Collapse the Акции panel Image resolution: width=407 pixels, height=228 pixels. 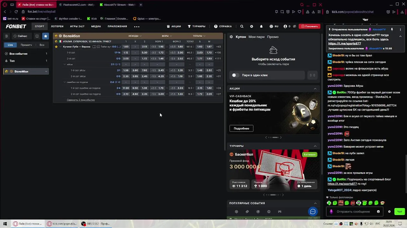(315, 89)
